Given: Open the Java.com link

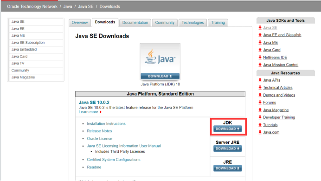Looking at the screenshot, I should click(x=271, y=132).
